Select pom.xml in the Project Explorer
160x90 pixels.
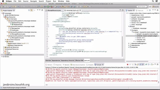(x=9, y=55)
